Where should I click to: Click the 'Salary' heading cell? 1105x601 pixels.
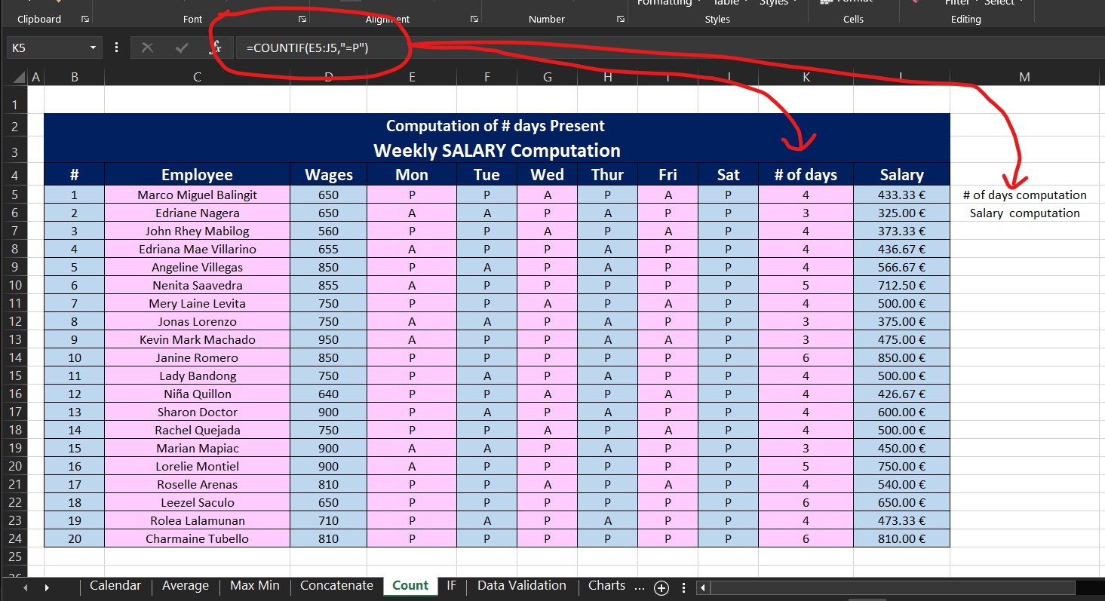901,174
